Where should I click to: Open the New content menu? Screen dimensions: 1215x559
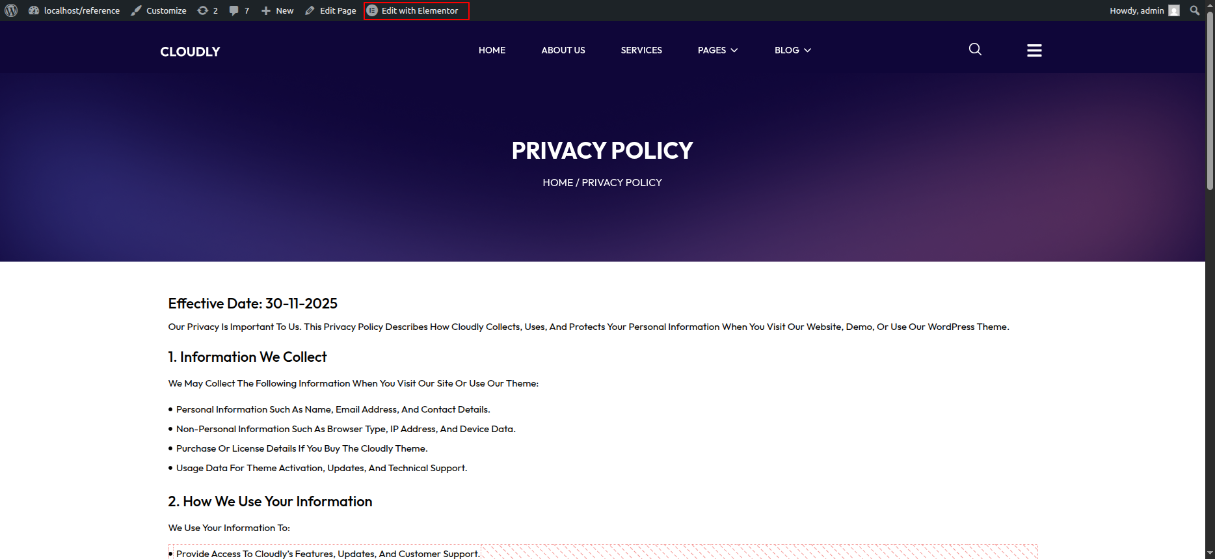278,10
